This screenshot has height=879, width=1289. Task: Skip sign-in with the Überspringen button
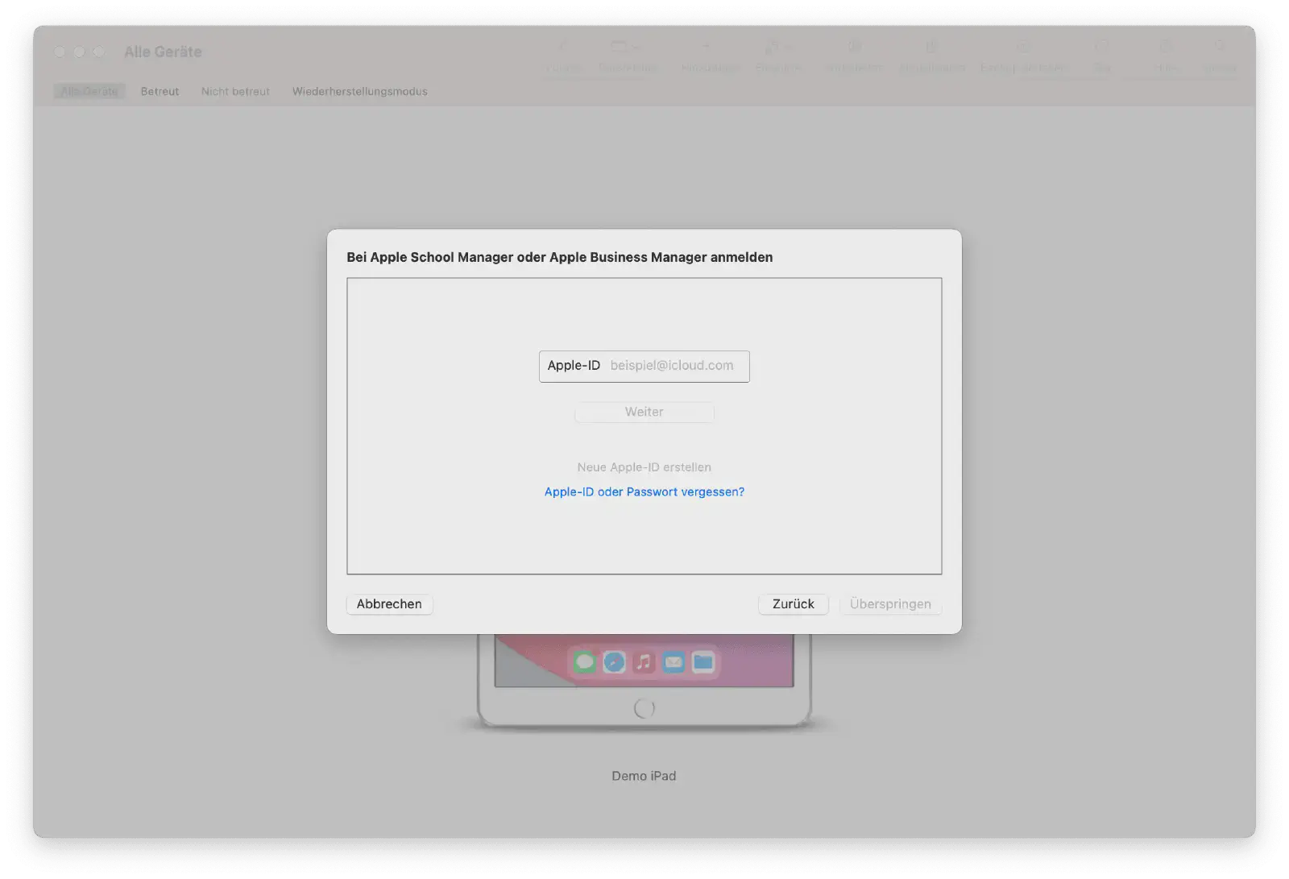(x=890, y=604)
